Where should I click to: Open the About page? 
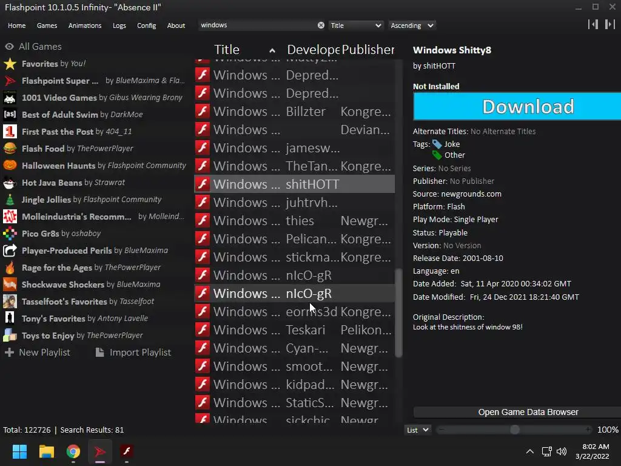click(x=176, y=25)
